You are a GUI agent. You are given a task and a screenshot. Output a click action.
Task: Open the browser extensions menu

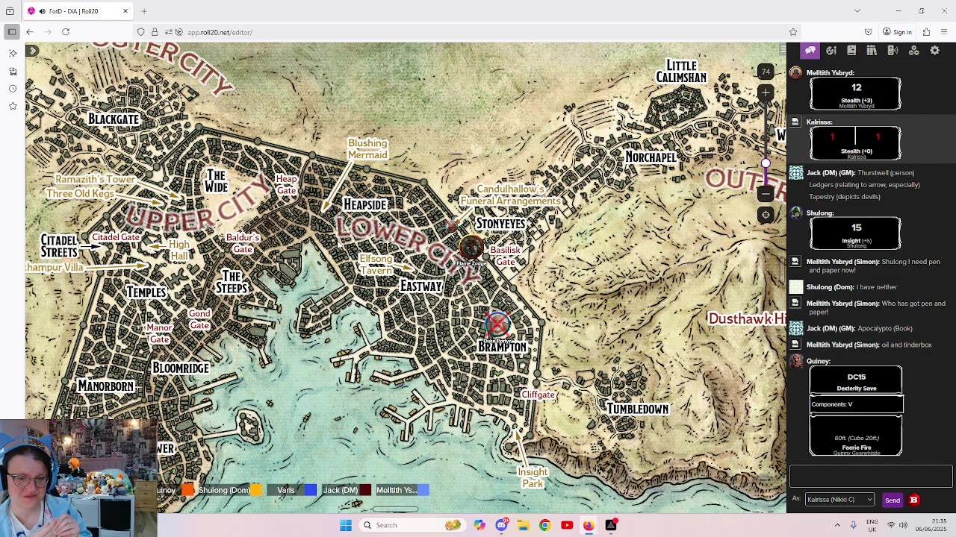pyautogui.click(x=926, y=32)
